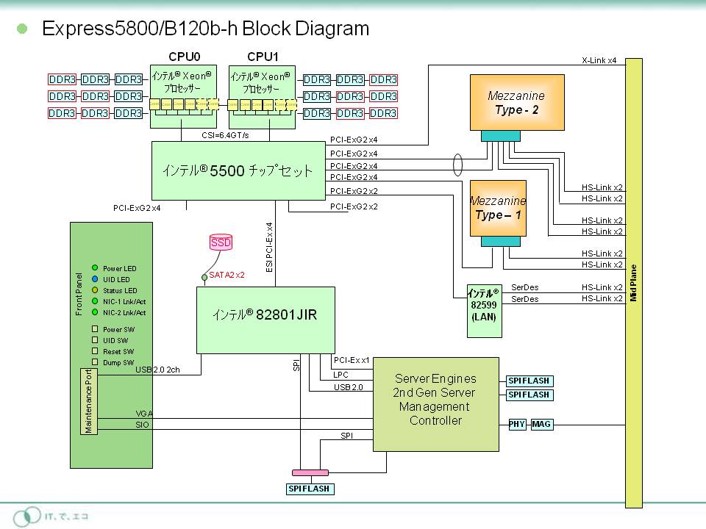
Task: Select the Server Engines Management Controller box
Action: [x=435, y=403]
